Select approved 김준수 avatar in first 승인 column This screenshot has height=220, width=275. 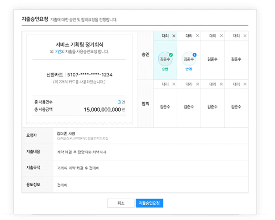tap(165, 59)
